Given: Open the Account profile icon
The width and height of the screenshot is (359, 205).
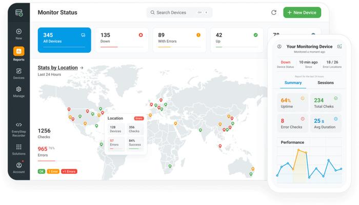Looking at the screenshot, I should point(19,165).
